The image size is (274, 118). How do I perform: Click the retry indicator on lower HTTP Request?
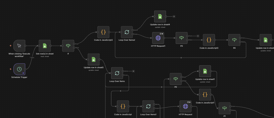click(x=189, y=102)
